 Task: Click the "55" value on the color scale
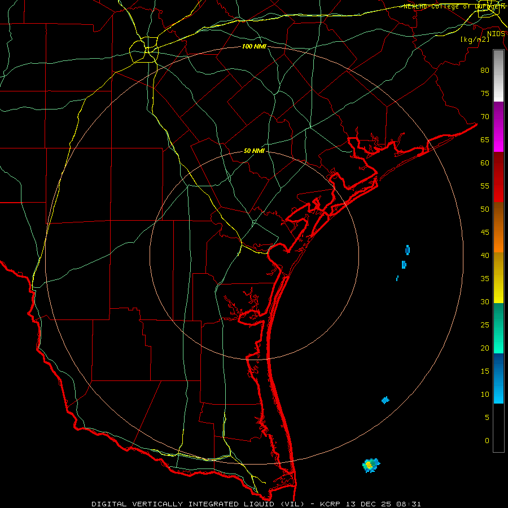485,186
